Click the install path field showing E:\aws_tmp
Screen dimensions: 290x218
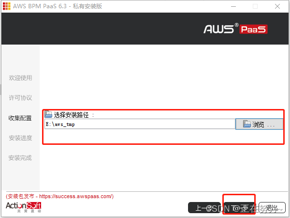140,124
